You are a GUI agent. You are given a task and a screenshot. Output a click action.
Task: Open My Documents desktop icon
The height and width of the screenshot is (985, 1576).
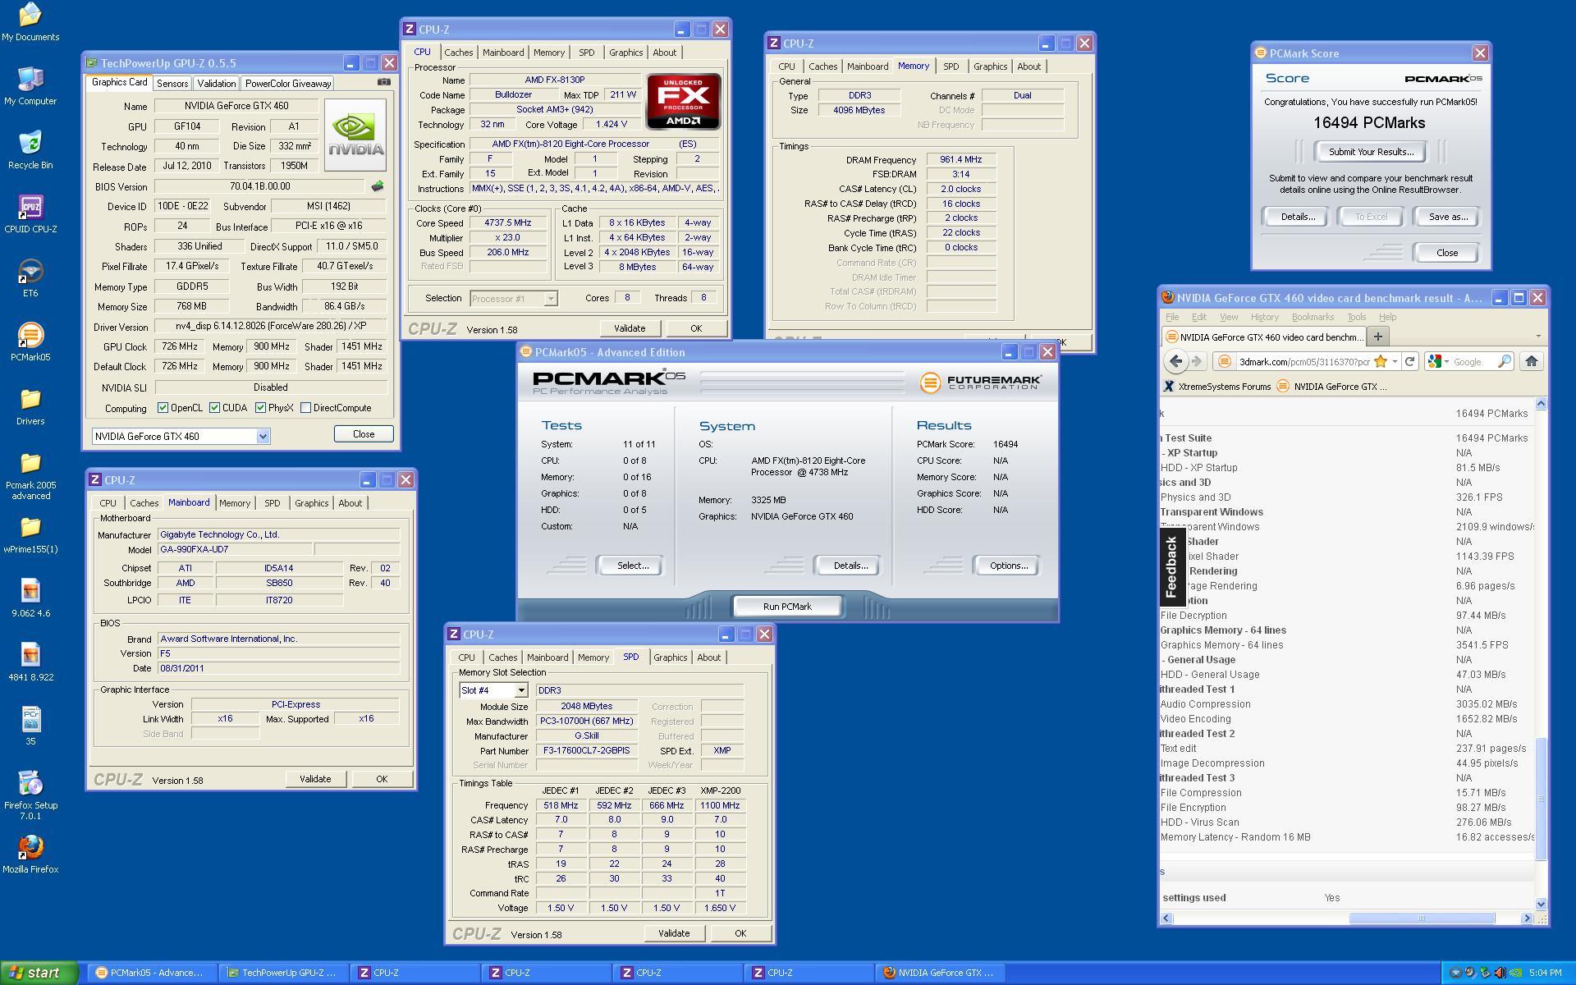pyautogui.click(x=30, y=22)
